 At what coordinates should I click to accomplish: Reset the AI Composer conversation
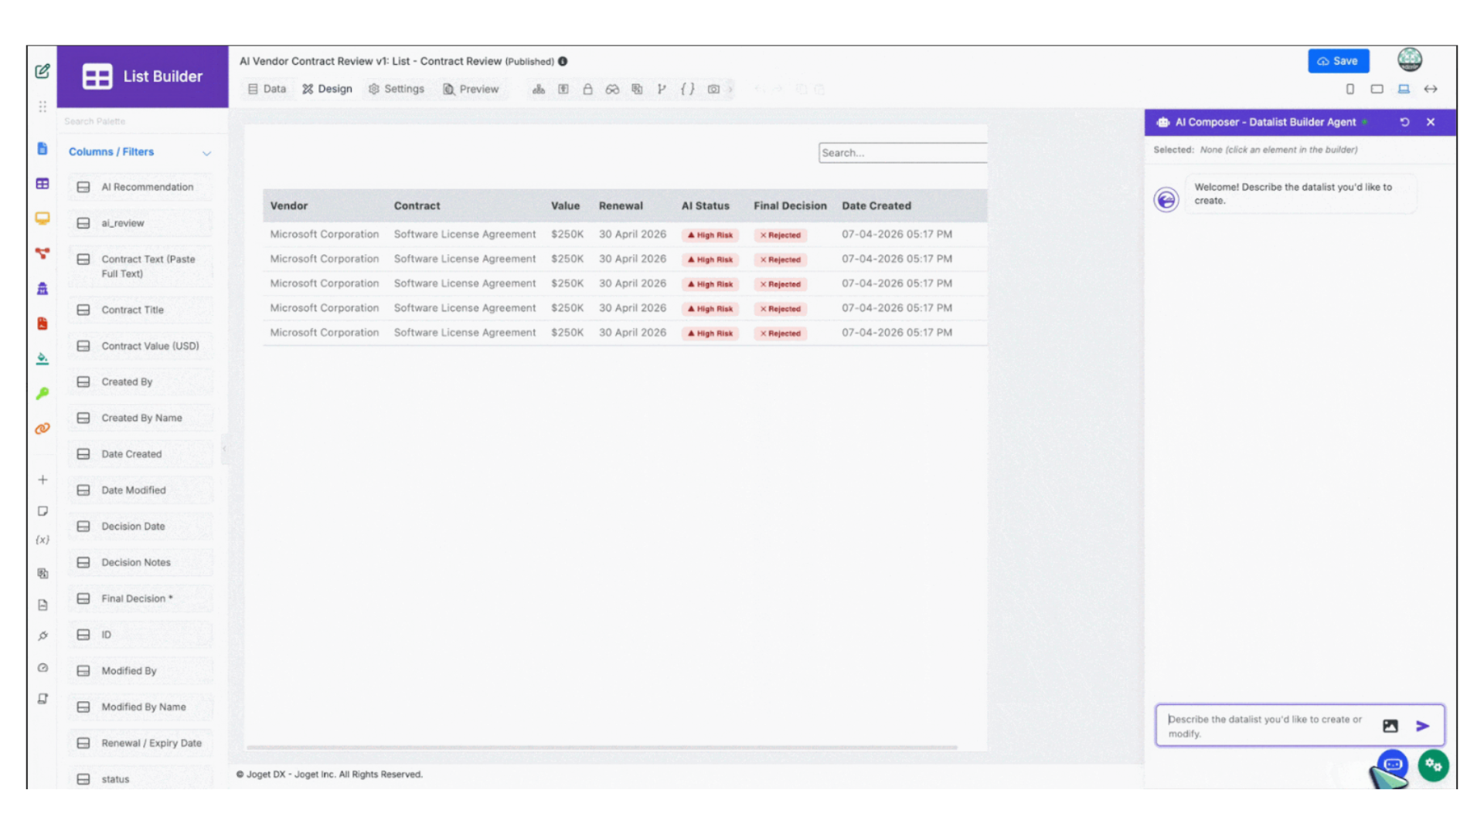point(1404,122)
